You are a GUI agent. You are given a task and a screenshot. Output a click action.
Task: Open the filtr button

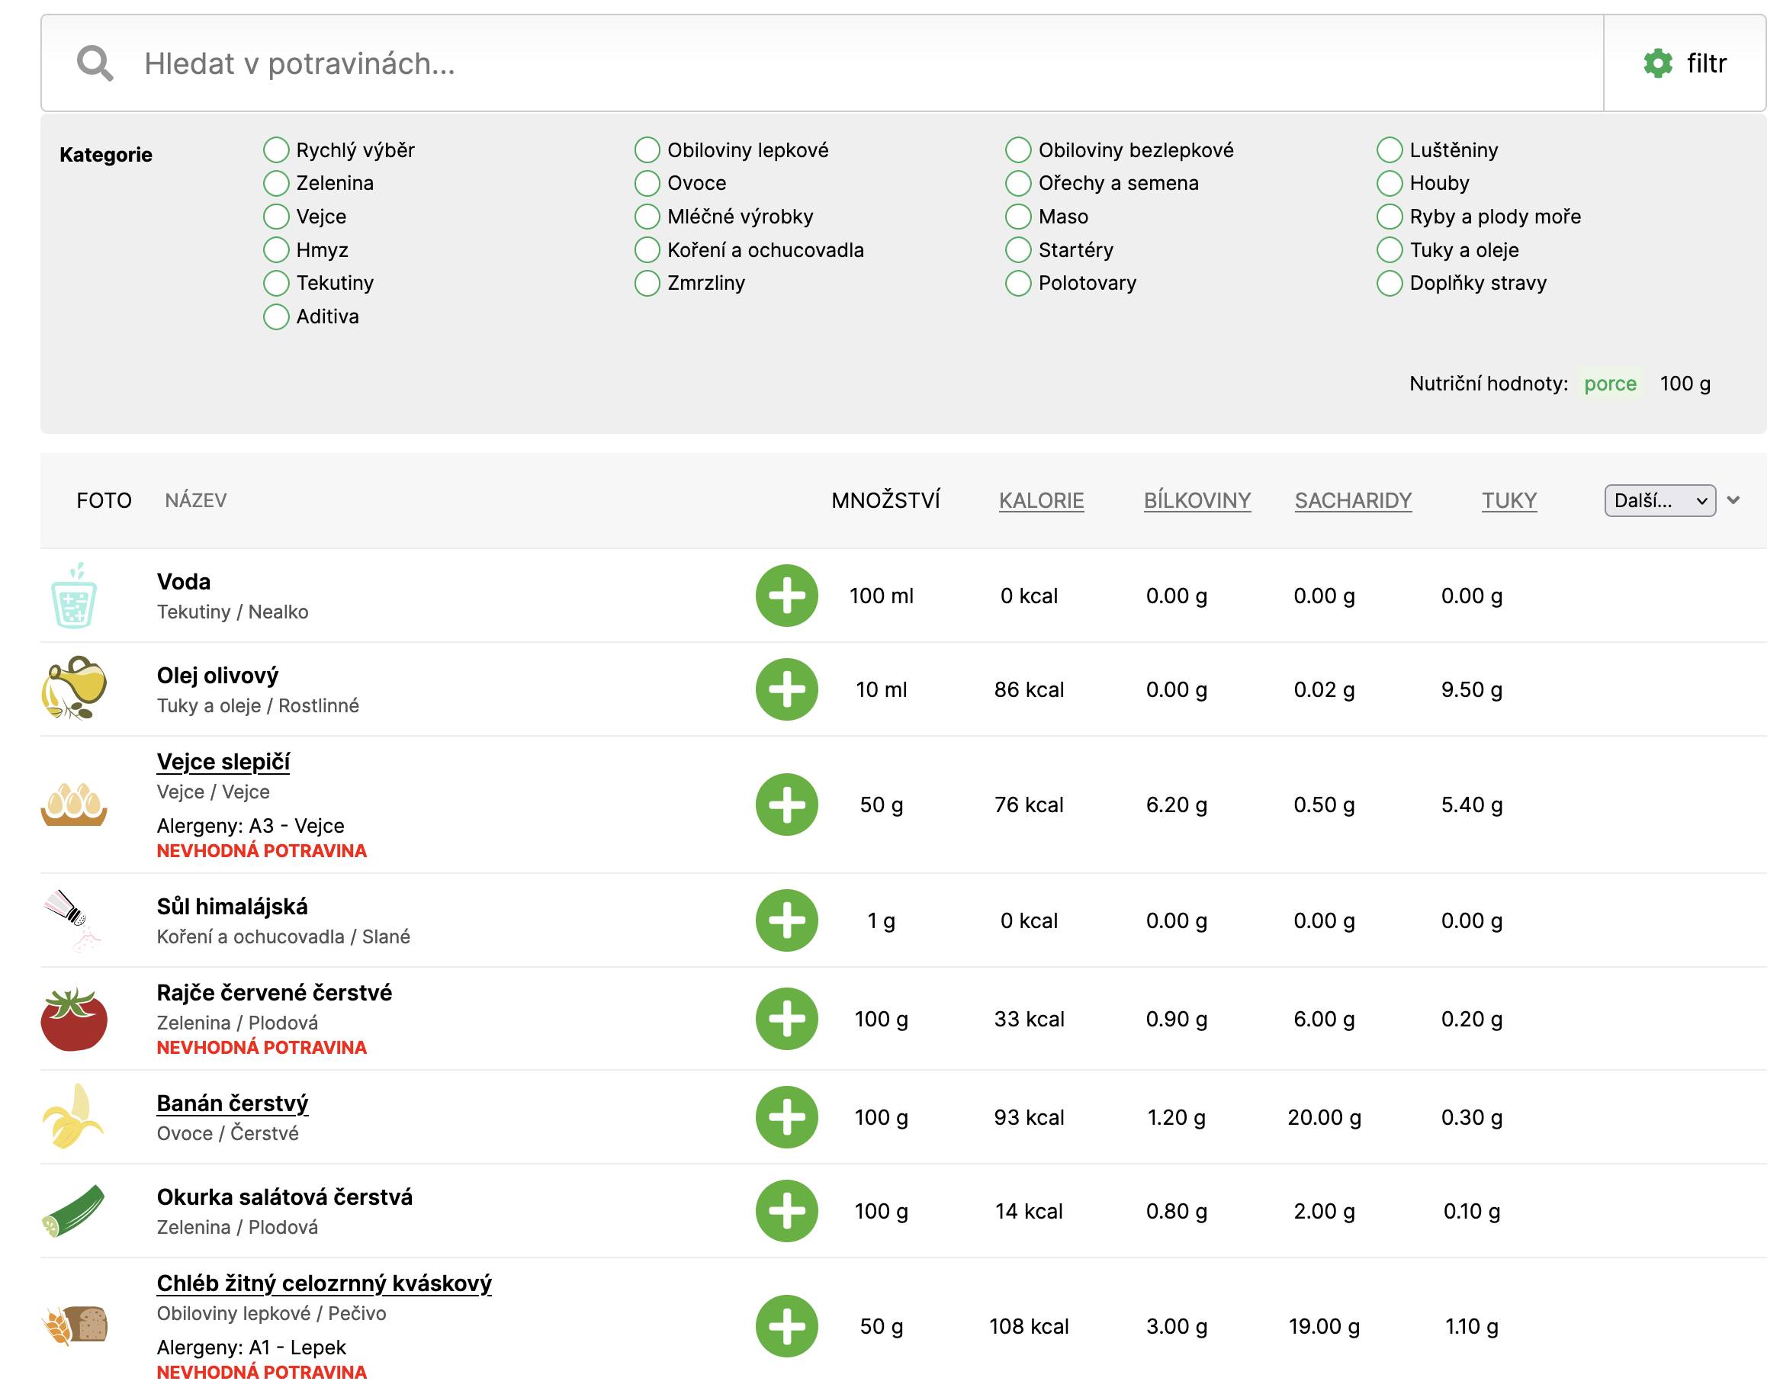click(x=1684, y=63)
